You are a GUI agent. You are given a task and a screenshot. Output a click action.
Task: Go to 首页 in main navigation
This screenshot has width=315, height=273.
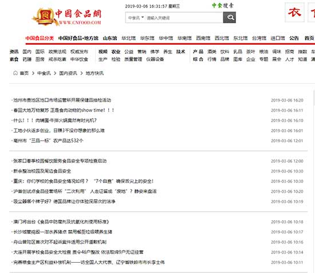coord(309,38)
